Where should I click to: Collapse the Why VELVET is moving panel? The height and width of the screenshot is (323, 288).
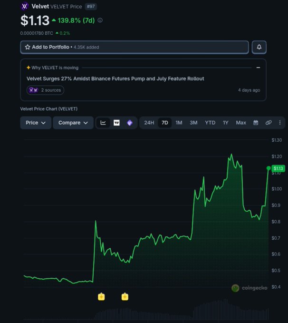pyautogui.click(x=258, y=68)
